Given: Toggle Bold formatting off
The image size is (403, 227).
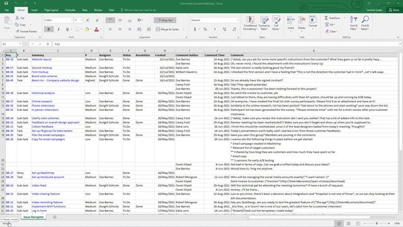Looking at the screenshot, I should click(48, 30).
